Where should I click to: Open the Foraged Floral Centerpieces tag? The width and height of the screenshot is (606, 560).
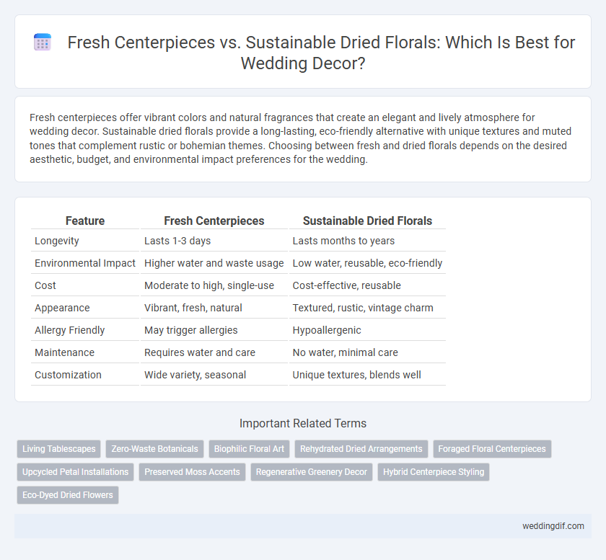pyautogui.click(x=492, y=449)
